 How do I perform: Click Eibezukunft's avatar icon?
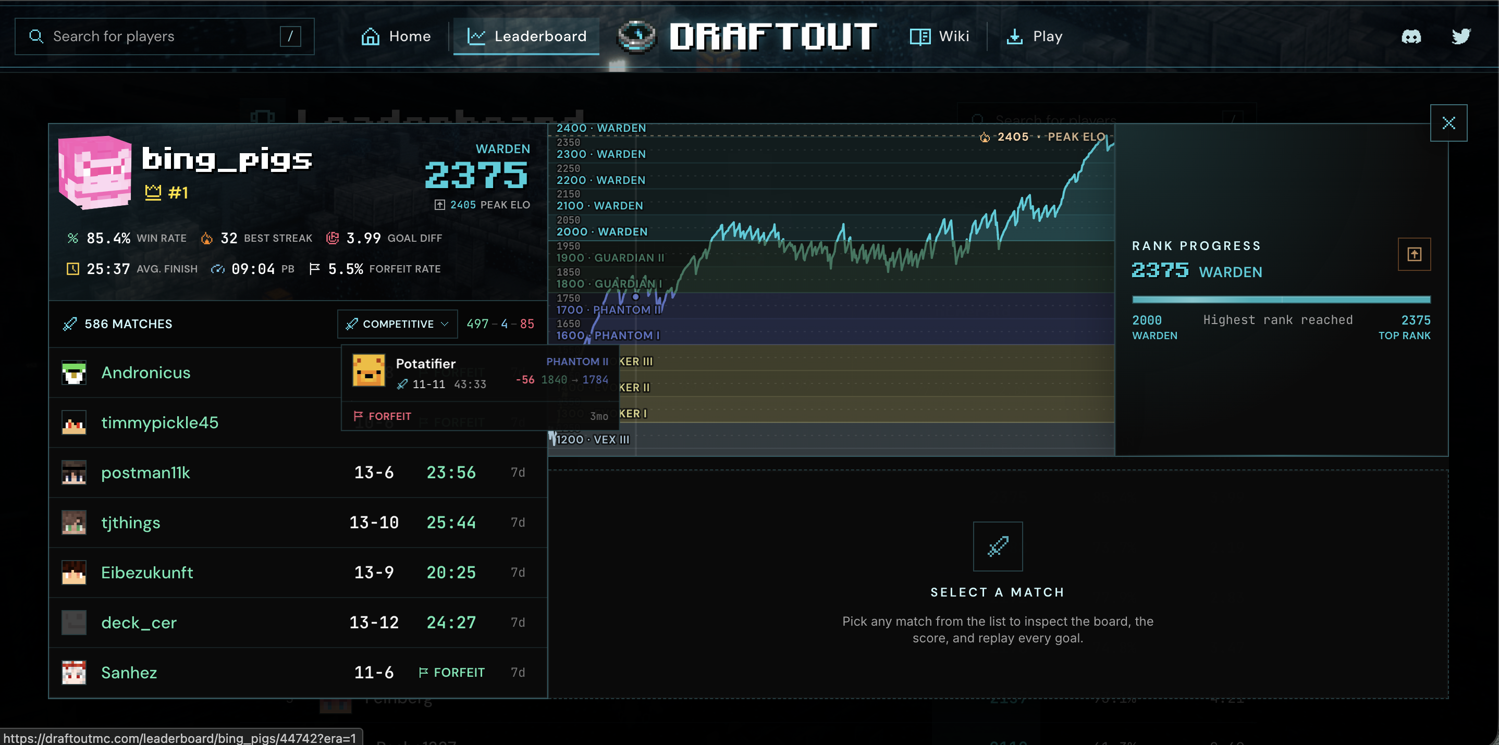(74, 573)
